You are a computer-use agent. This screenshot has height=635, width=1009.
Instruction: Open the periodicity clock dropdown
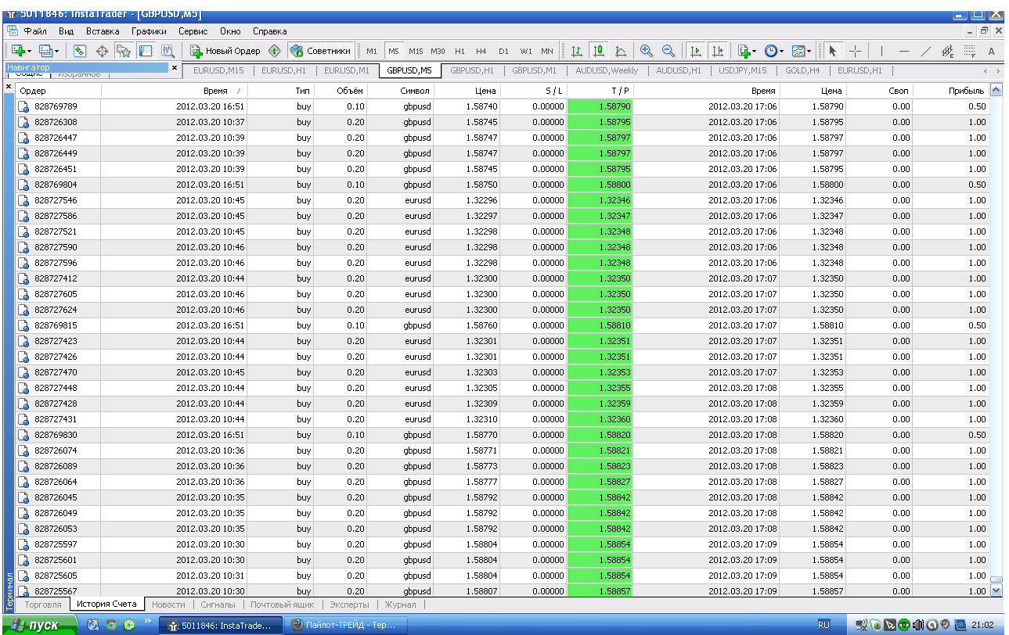[x=773, y=51]
